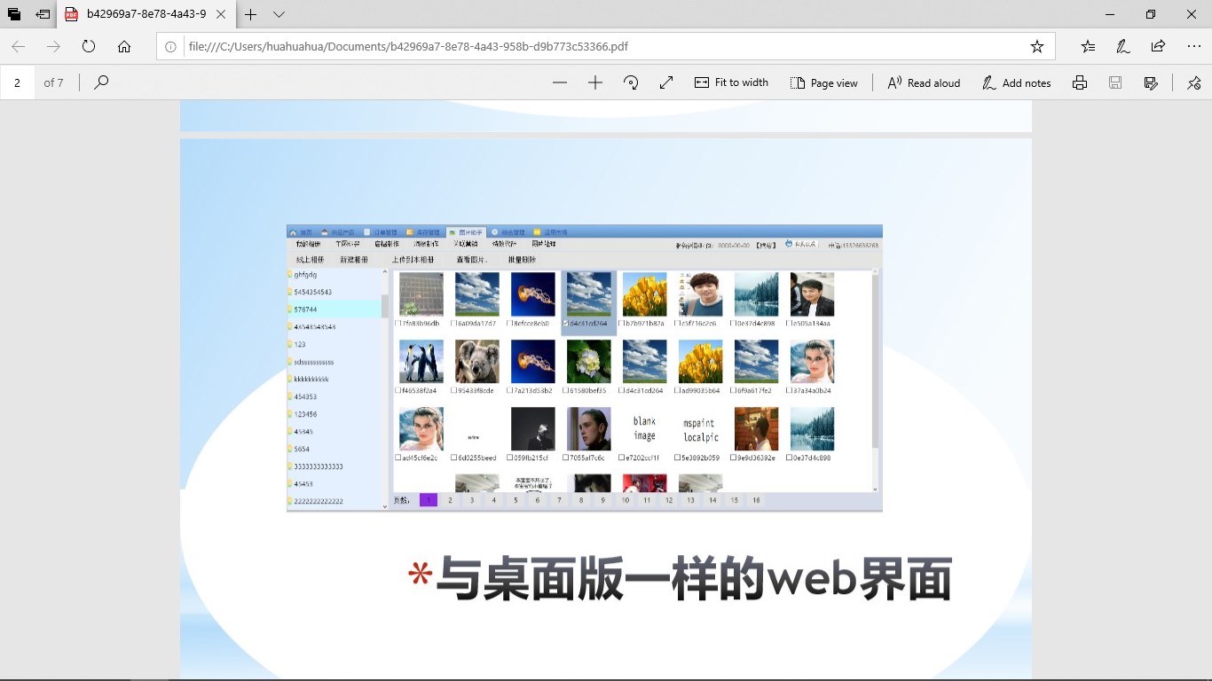The image size is (1212, 681).
Task: View site information icon in address bar
Action: point(171,46)
